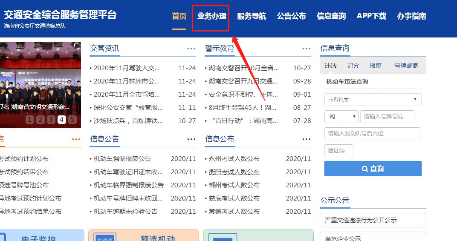This screenshot has height=241, width=457.
Task: Open 严重交通违法行为公开公示 announcement button
Action: [x=373, y=220]
